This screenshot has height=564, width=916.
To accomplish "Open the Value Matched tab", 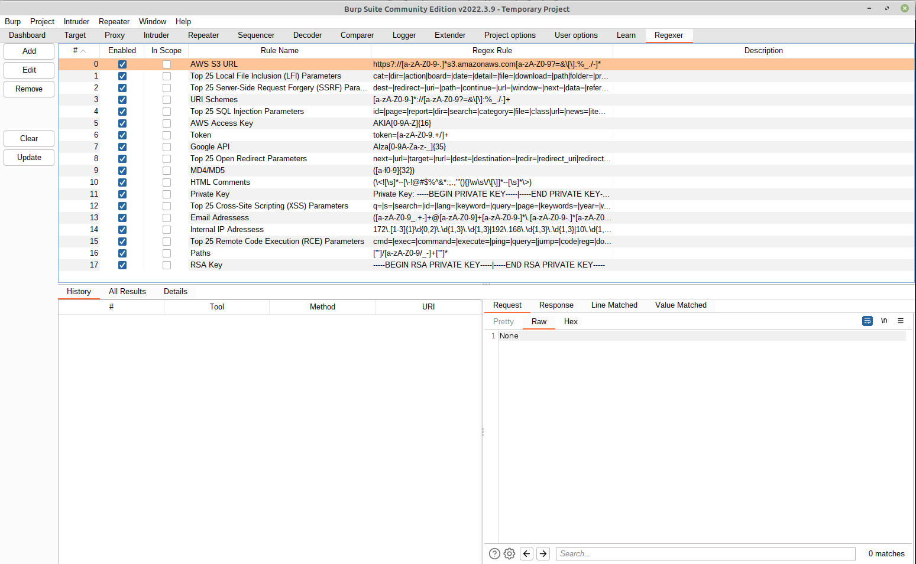I will (x=681, y=305).
